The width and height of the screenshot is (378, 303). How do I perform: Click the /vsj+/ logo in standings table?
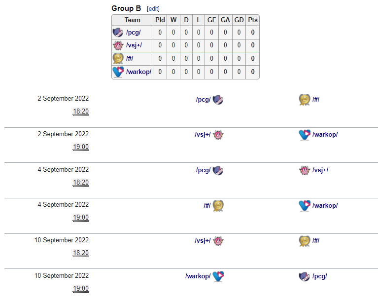pos(118,45)
